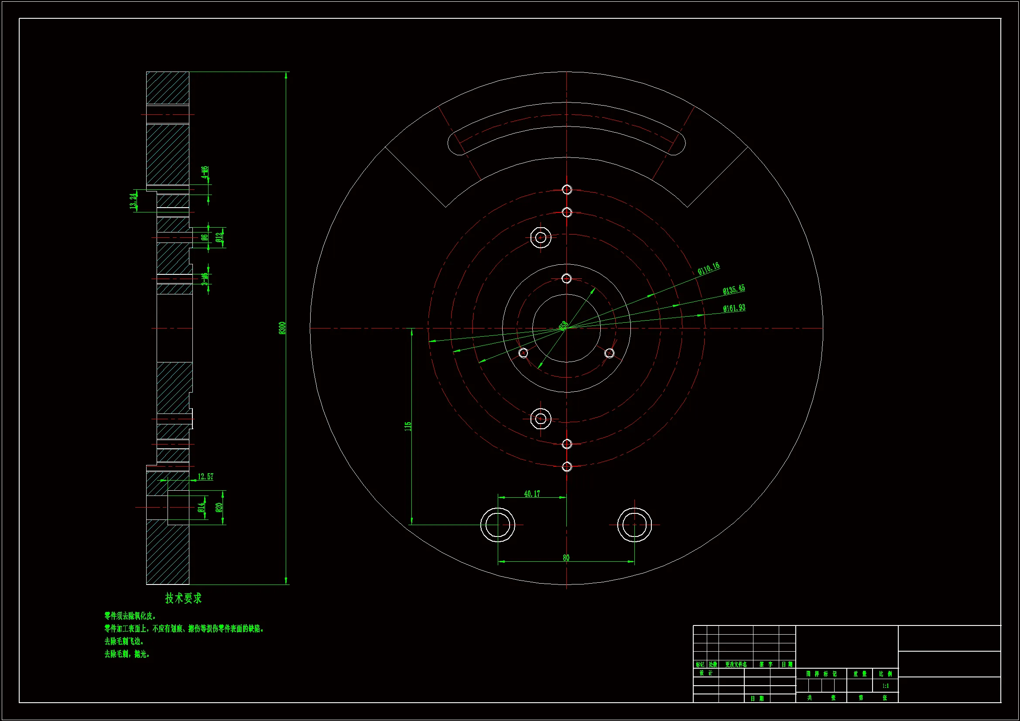Viewport: 1020px width, 721px height.
Task: Click the Ø300 dimension text
Action: 282,328
